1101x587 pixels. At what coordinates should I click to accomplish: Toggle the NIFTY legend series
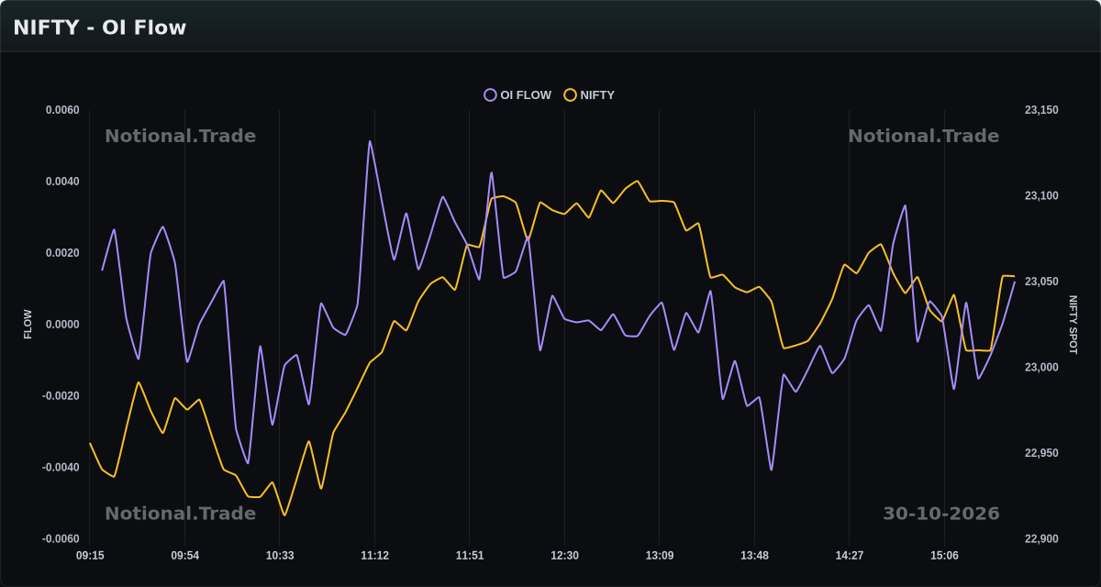[589, 94]
